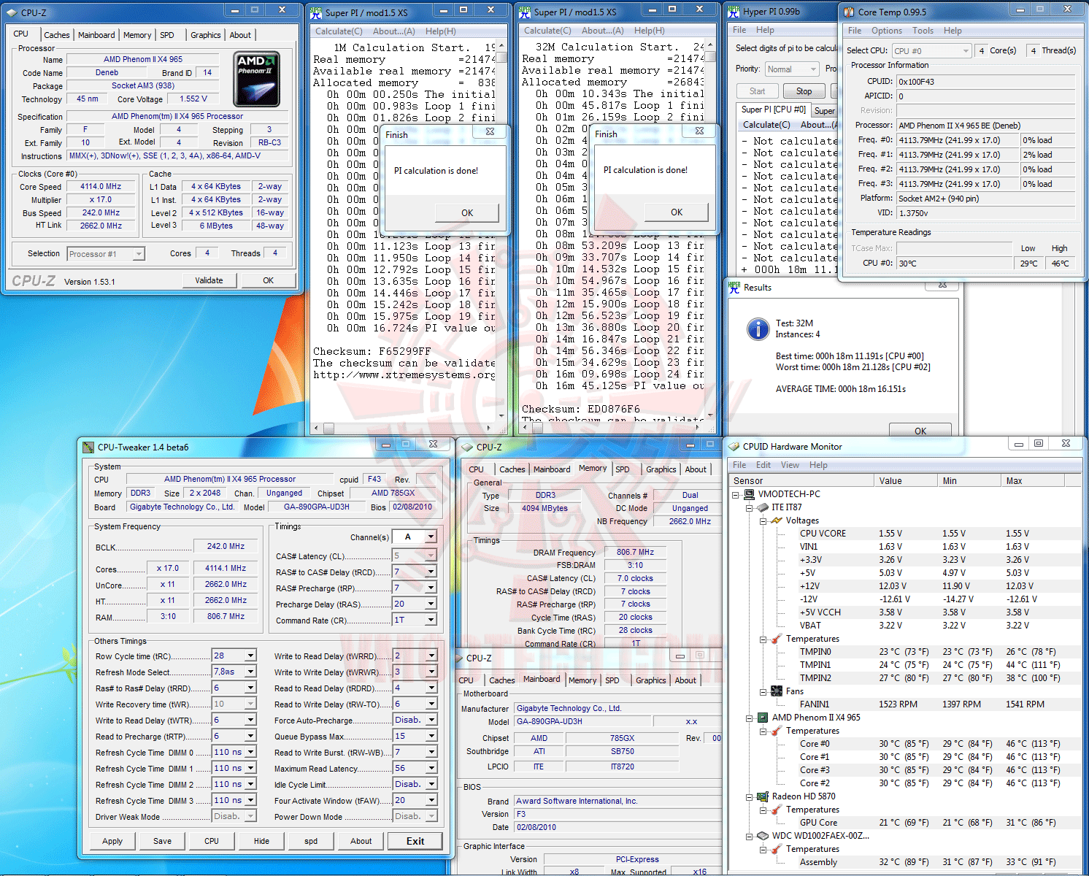Open the Priority Normal dropdown in Hyper PI
The height and width of the screenshot is (876, 1089).
pos(813,69)
